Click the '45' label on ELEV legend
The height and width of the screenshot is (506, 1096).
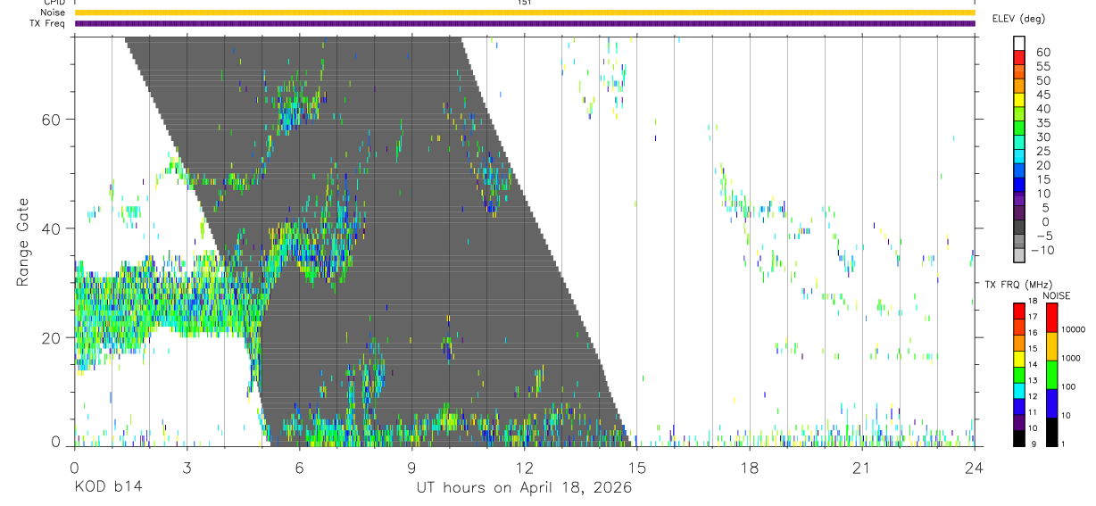pos(1043,95)
